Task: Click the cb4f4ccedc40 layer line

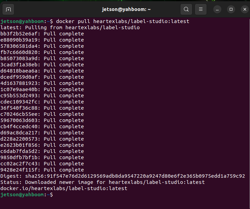Action: (42, 127)
